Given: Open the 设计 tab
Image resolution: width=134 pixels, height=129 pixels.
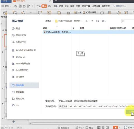Looking at the screenshot, I should coord(50,6).
